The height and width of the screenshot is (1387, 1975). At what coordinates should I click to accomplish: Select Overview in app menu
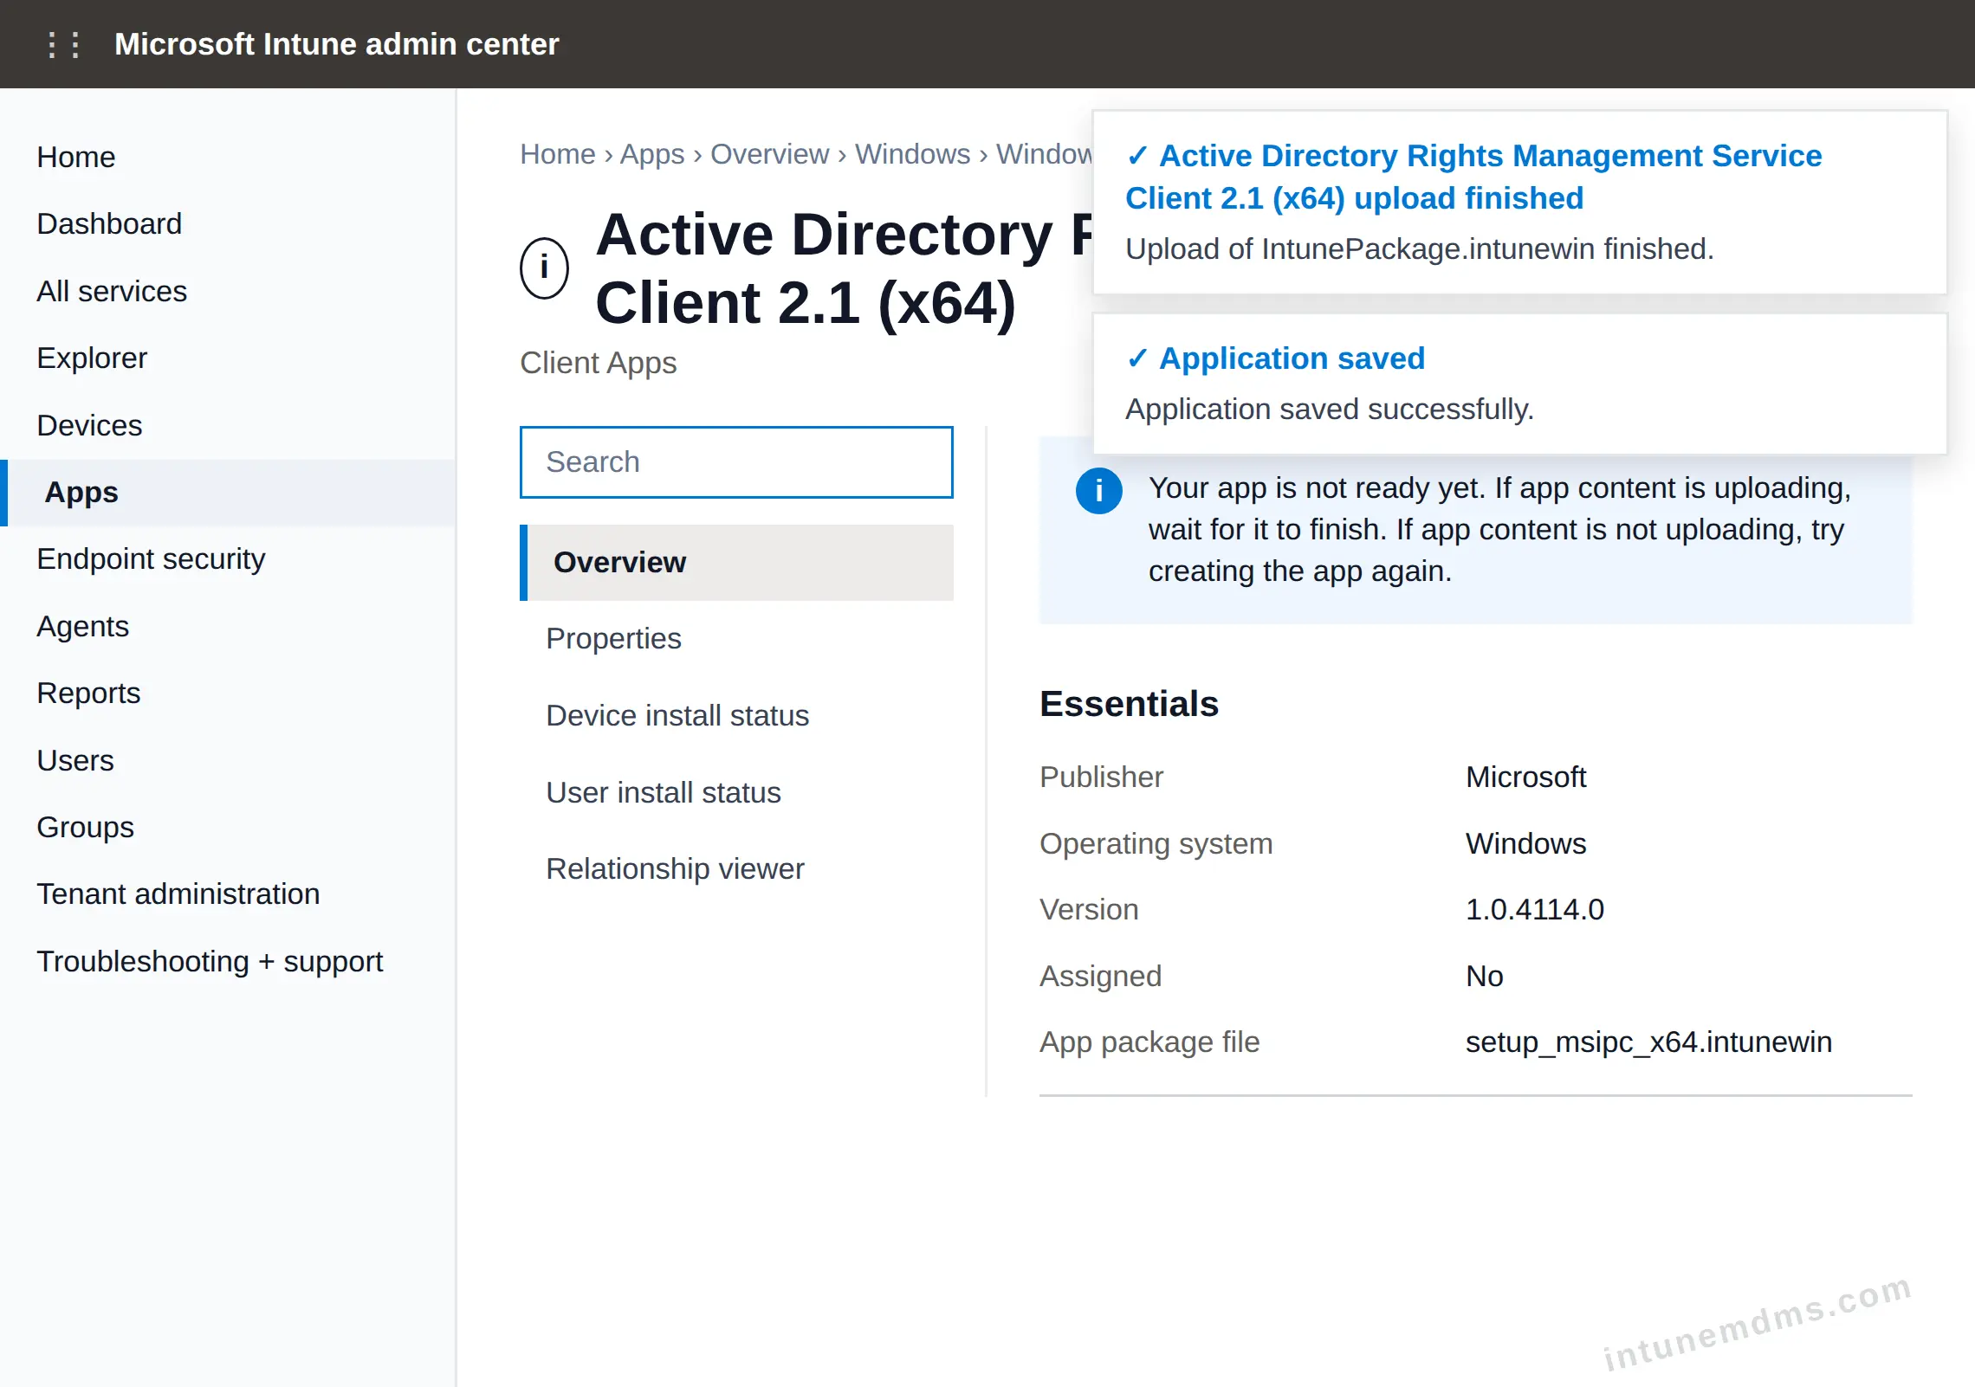pos(736,563)
